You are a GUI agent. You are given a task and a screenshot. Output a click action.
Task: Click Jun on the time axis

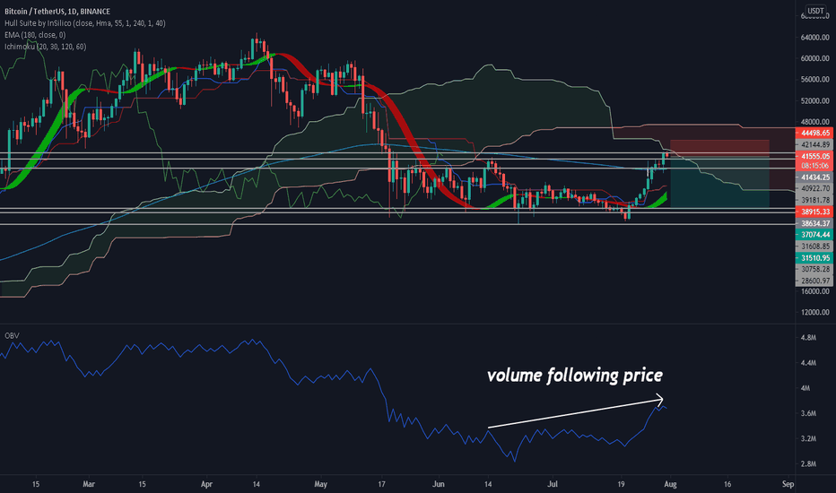pyautogui.click(x=439, y=484)
